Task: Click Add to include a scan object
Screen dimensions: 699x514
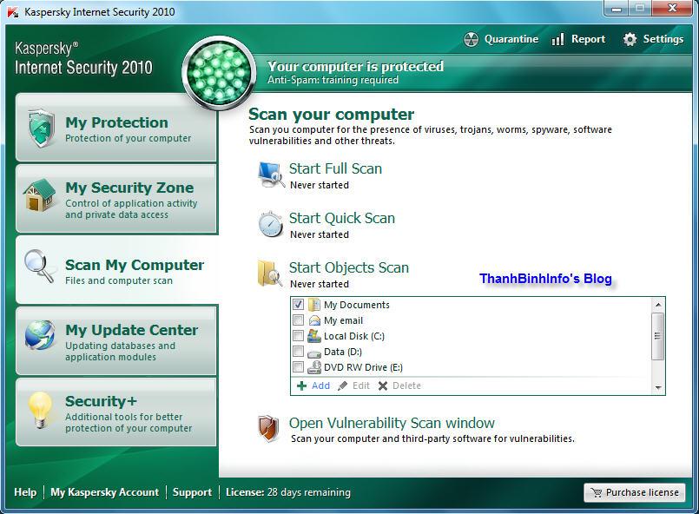Action: tap(320, 385)
